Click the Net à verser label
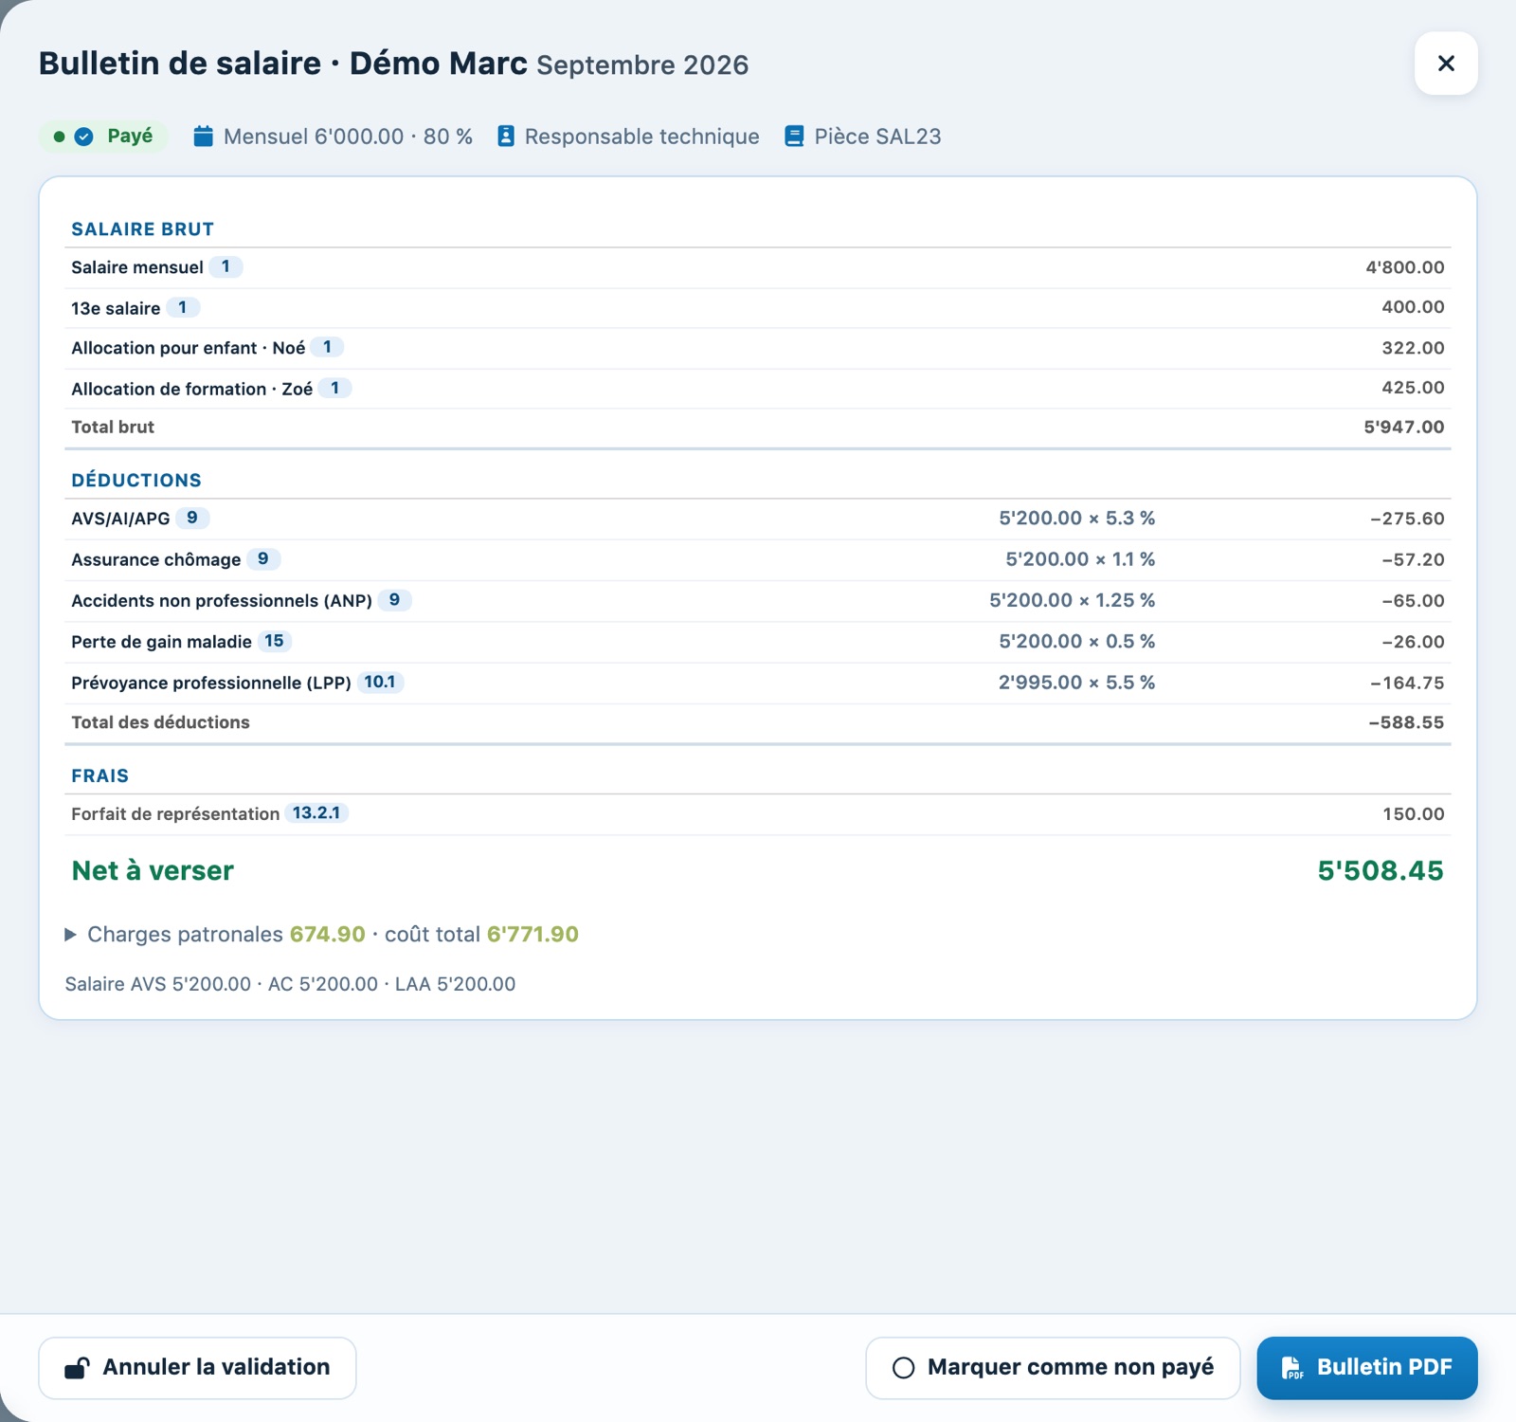Viewport: 1516px width, 1422px height. pos(153,870)
